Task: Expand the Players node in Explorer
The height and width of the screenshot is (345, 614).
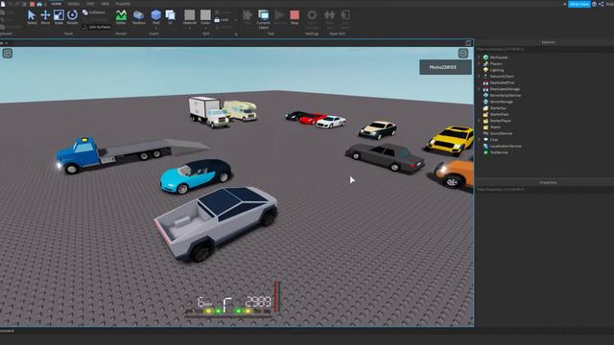Action: [480, 63]
